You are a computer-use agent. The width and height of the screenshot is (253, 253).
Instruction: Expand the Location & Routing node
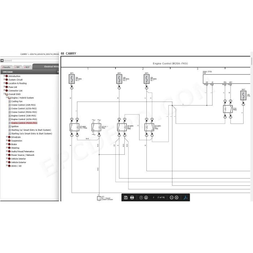pyautogui.click(x=4, y=83)
